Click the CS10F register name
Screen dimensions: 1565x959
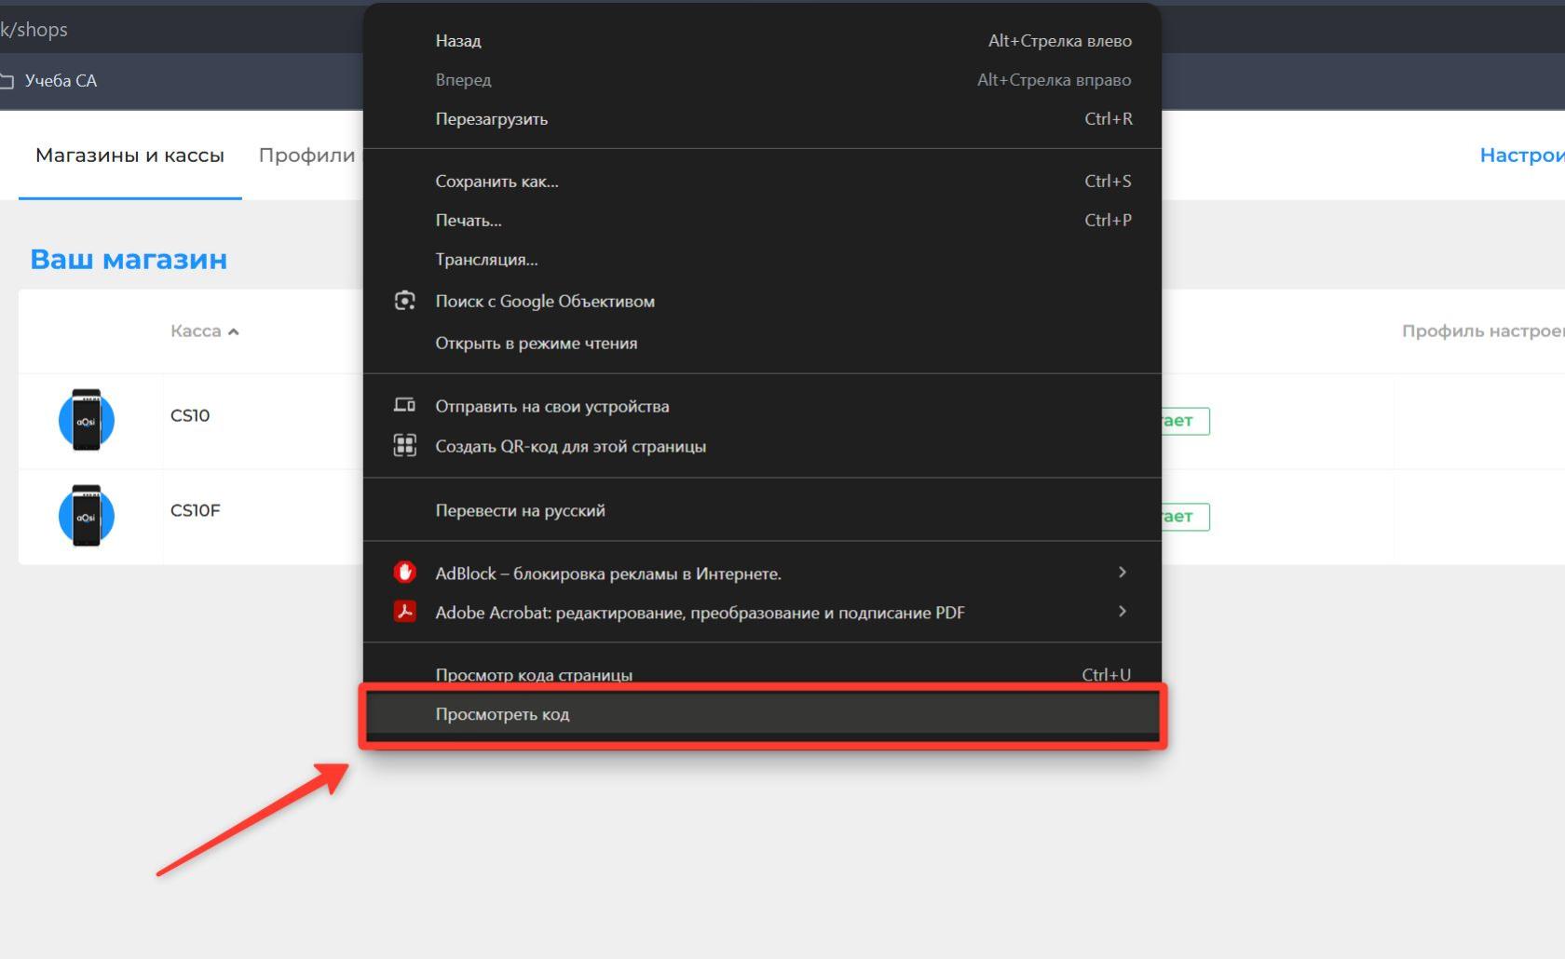(x=195, y=510)
